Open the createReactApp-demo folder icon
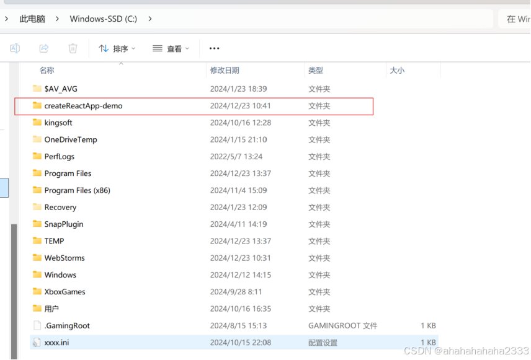This screenshot has width=531, height=360. click(x=37, y=105)
